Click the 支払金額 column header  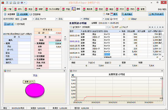click(132, 31)
